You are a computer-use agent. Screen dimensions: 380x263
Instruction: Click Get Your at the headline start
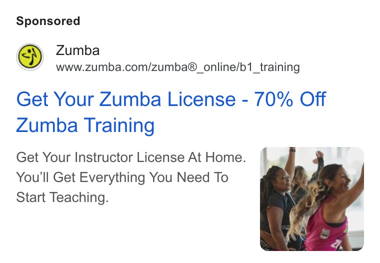click(x=55, y=99)
